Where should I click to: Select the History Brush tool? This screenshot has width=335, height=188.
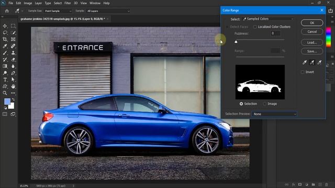click(5, 60)
